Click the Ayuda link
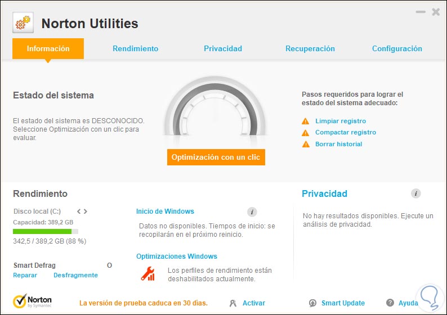 408,303
